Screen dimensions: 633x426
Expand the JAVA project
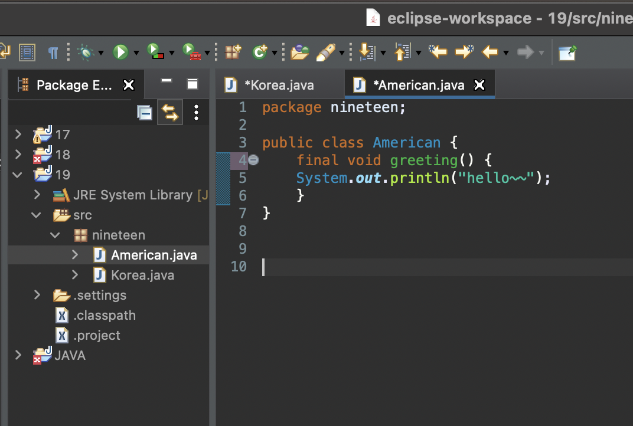tap(18, 355)
